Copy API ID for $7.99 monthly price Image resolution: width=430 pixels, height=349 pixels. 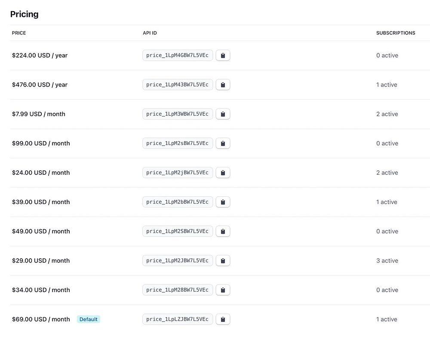click(x=223, y=114)
